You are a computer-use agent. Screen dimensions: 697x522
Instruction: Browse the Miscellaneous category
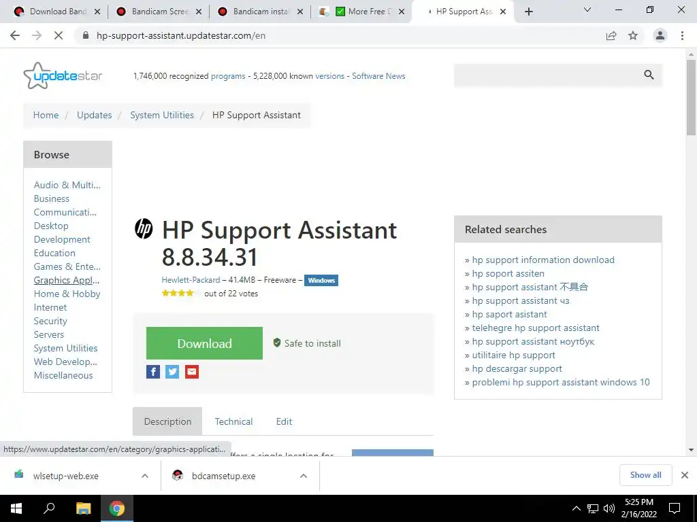click(63, 375)
